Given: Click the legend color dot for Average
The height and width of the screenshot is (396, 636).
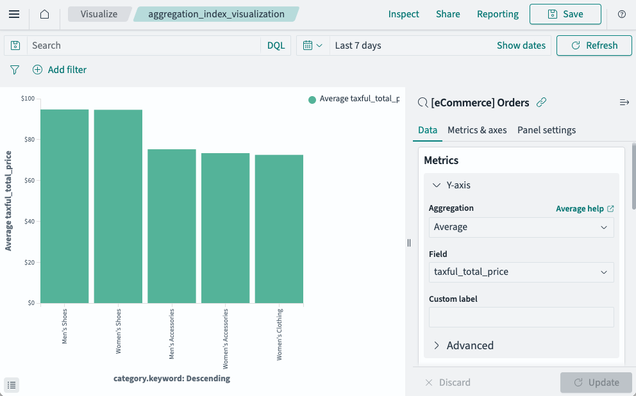Looking at the screenshot, I should 312,100.
